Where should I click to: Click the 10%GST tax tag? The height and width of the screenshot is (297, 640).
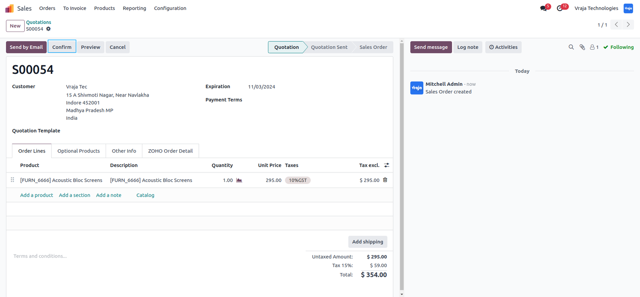298,180
